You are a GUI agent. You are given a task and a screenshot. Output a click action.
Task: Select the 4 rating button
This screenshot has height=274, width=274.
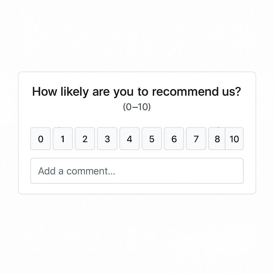tap(130, 139)
